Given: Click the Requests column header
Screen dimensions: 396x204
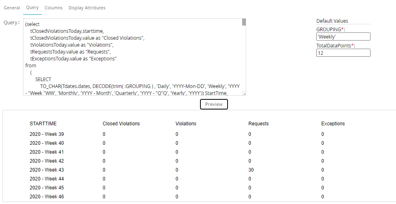Looking at the screenshot, I should pyautogui.click(x=258, y=124).
